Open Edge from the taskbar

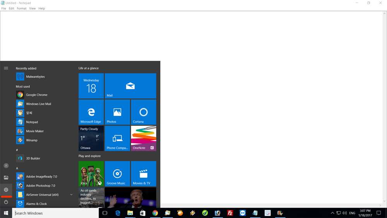tap(118, 213)
